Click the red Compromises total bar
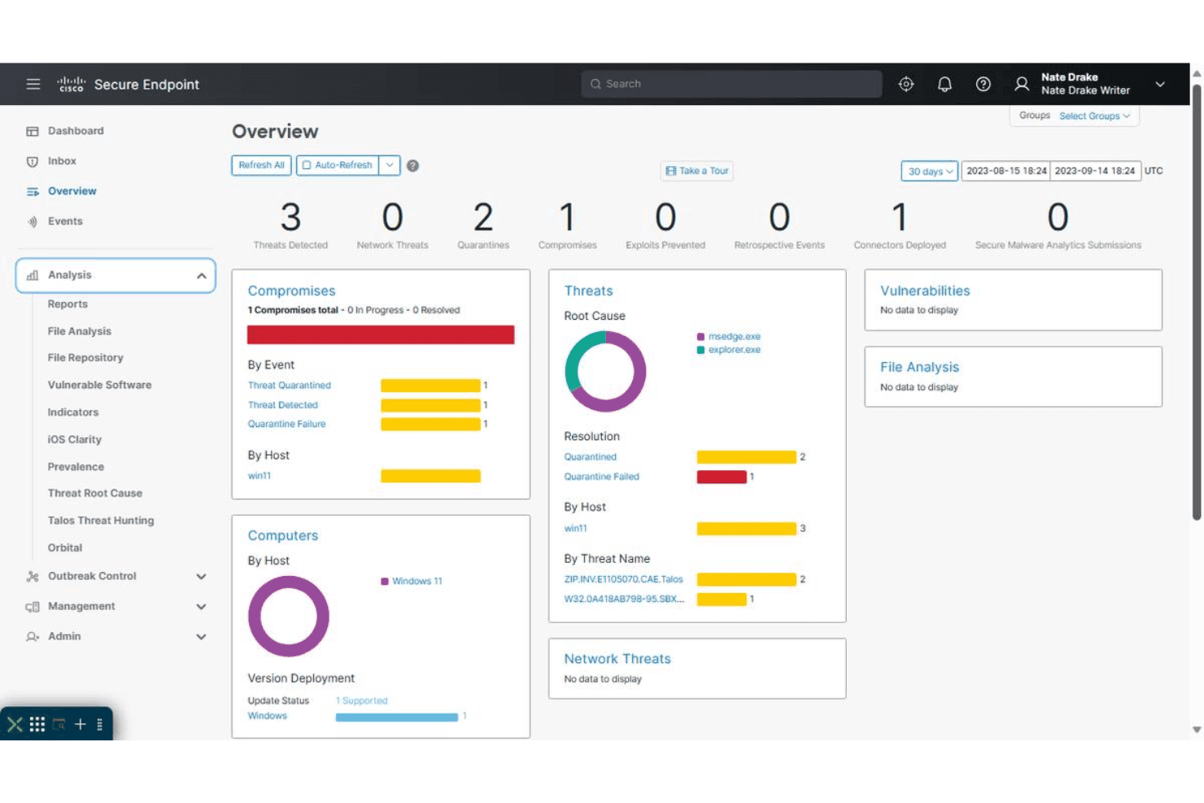 381,334
